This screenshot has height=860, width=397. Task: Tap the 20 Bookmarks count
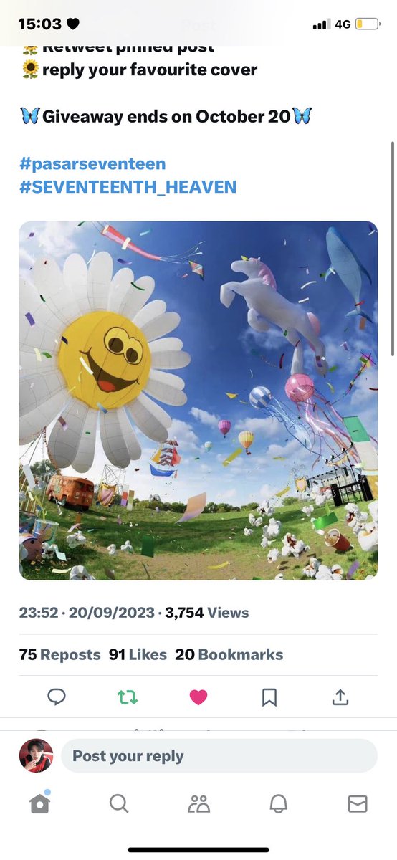pyautogui.click(x=229, y=654)
